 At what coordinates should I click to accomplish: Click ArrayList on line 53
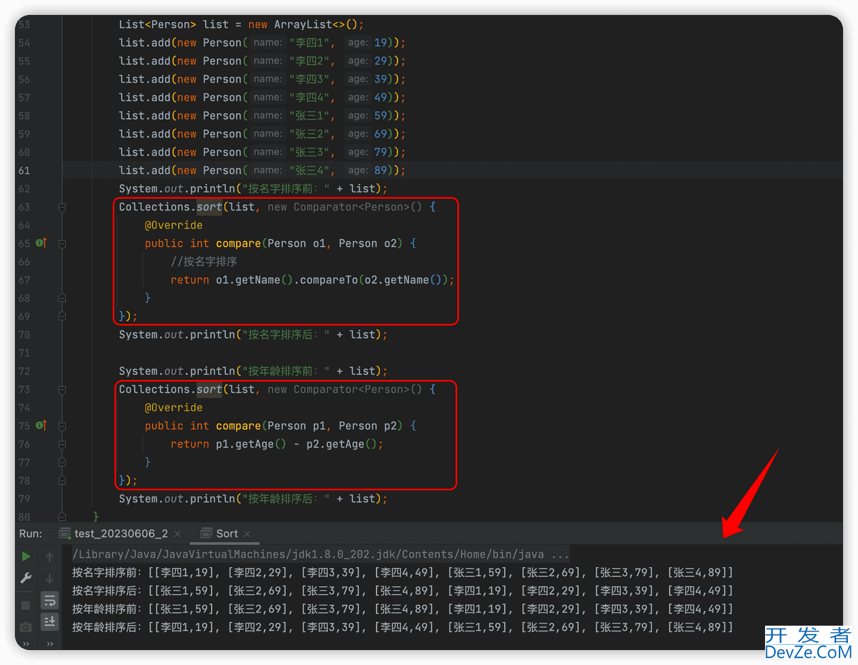303,24
